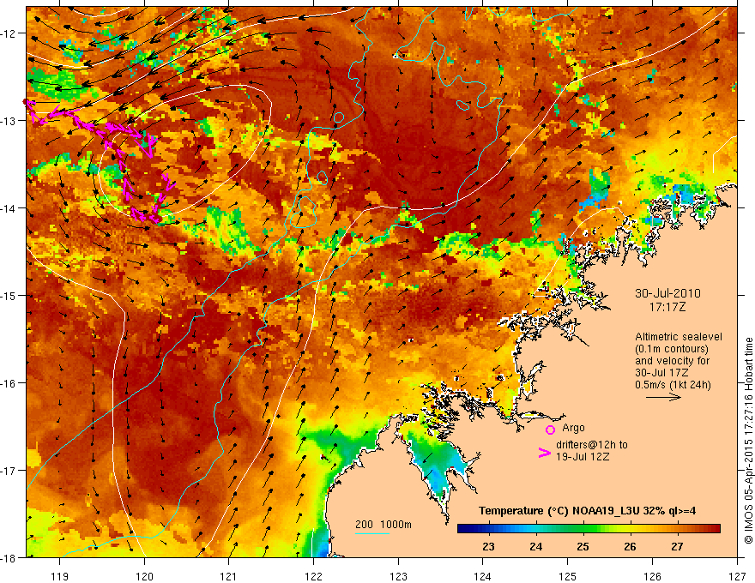Click the 0.5m/s velocity scale arrow
The height and width of the screenshot is (583, 755).
[663, 397]
